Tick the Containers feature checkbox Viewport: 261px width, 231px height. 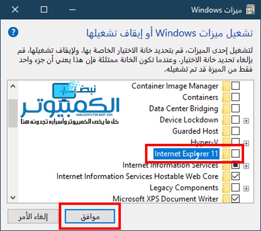(x=236, y=97)
